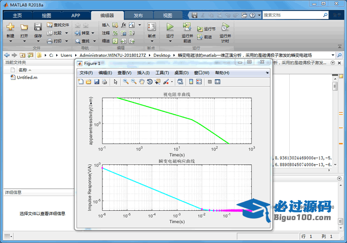This screenshot has height=243, width=347.
Task: Click the editor vertical scrollbar thumb
Action: pos(335,86)
